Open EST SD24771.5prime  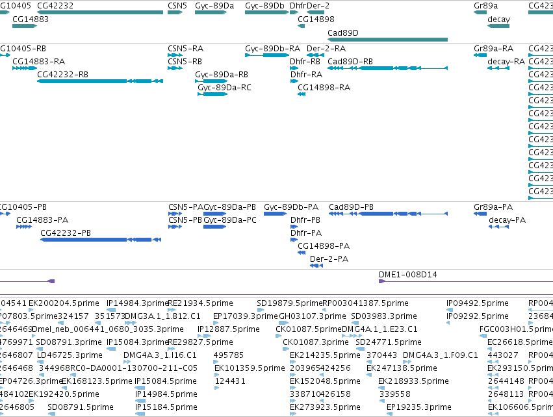coord(389,342)
